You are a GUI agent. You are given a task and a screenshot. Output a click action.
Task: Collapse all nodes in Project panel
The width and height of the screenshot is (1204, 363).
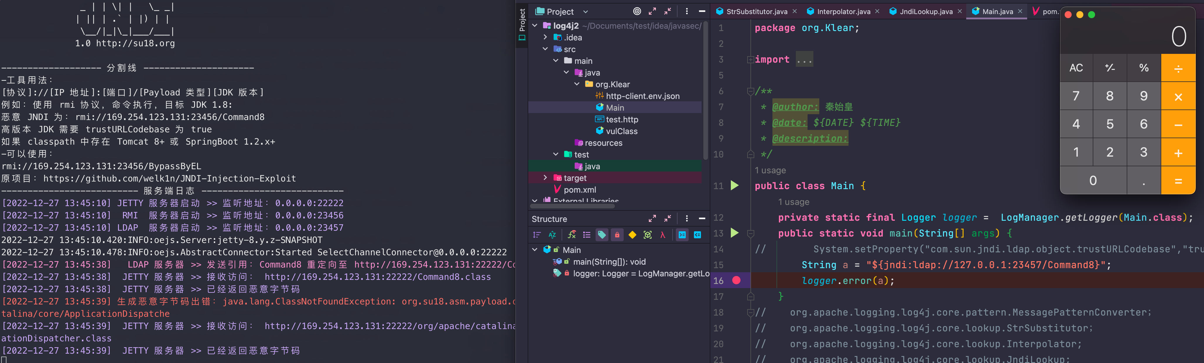[x=667, y=11]
